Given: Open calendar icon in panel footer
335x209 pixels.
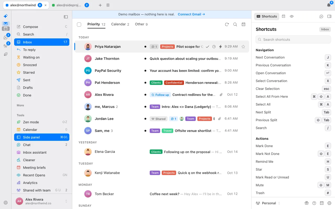Looking at the screenshot, I should [x=322, y=203].
